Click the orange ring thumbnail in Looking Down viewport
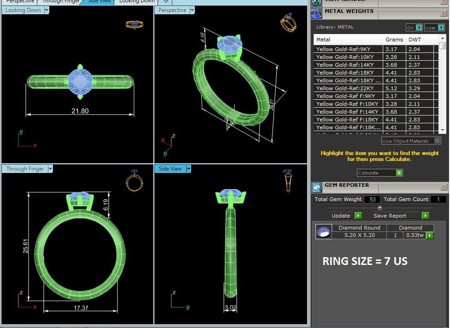 point(134,24)
